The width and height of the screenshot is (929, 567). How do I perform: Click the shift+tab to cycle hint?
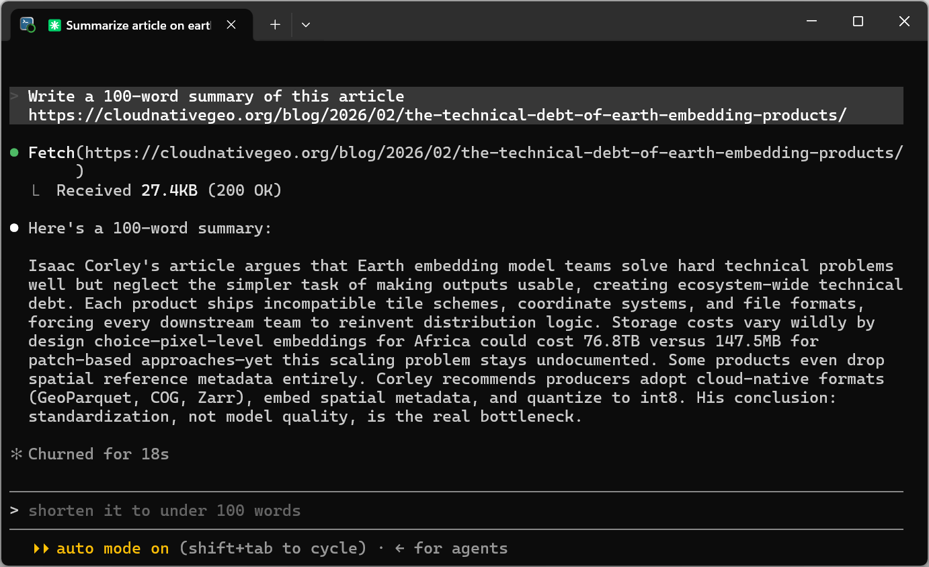pos(273,548)
